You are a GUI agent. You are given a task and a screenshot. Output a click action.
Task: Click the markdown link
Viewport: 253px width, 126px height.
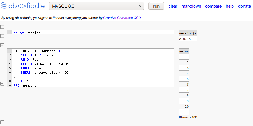[191, 6]
